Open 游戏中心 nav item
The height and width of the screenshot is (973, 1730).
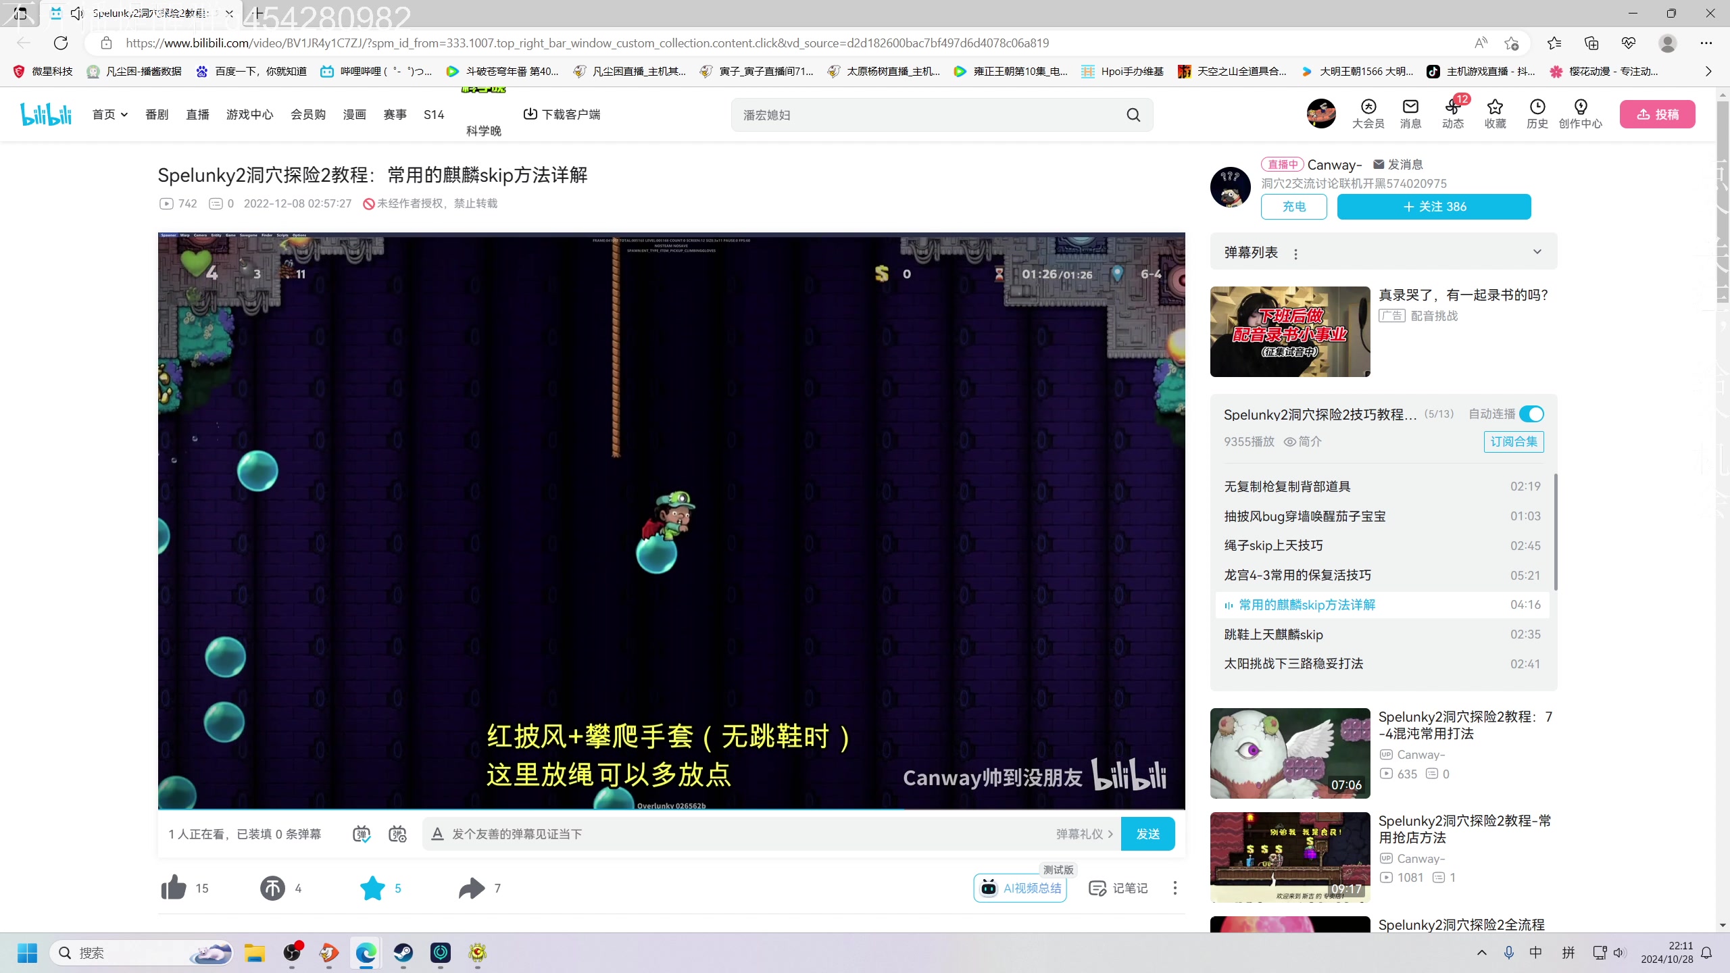click(250, 114)
